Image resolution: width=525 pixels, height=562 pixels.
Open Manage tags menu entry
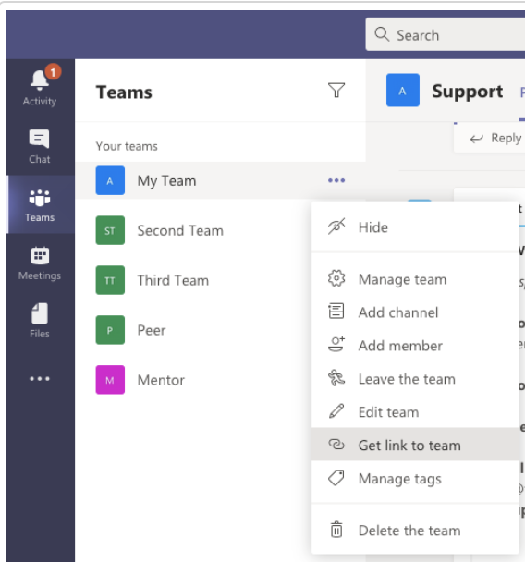tap(415, 479)
